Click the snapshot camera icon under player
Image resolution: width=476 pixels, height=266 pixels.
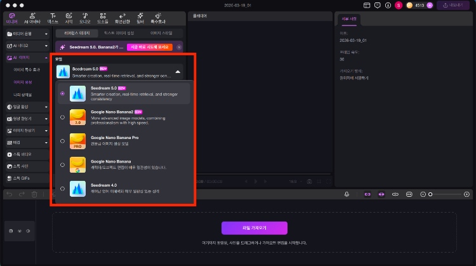309,182
